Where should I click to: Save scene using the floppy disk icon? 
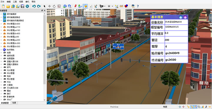[22, 6]
